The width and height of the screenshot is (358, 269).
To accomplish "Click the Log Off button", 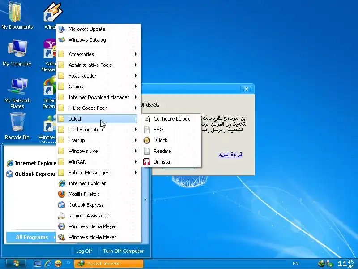I will 82,251.
